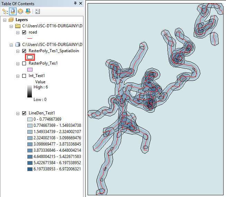Click the '3.098669477 - 3.873336845' class label
Viewport: 226px width, 197px height.
(x=57, y=144)
